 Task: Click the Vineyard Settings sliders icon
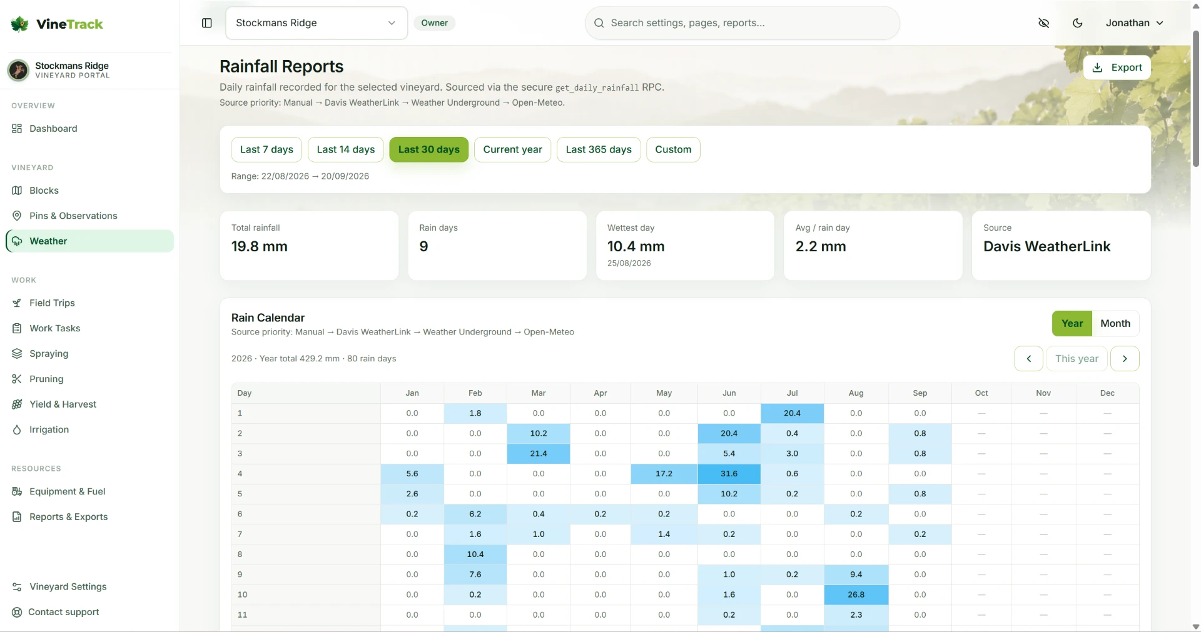point(17,587)
